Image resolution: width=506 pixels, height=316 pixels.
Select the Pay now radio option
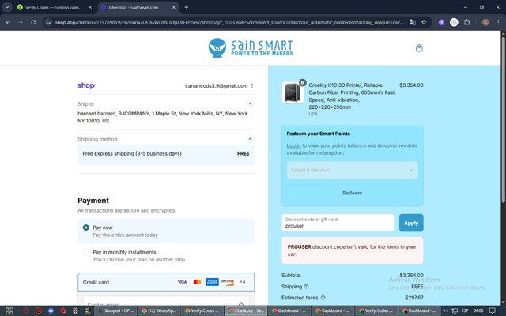pyautogui.click(x=86, y=228)
